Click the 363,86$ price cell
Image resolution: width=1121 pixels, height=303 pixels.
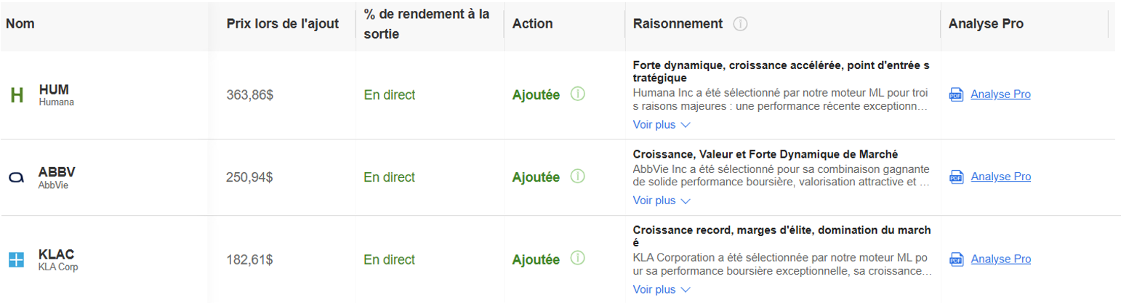coord(250,94)
